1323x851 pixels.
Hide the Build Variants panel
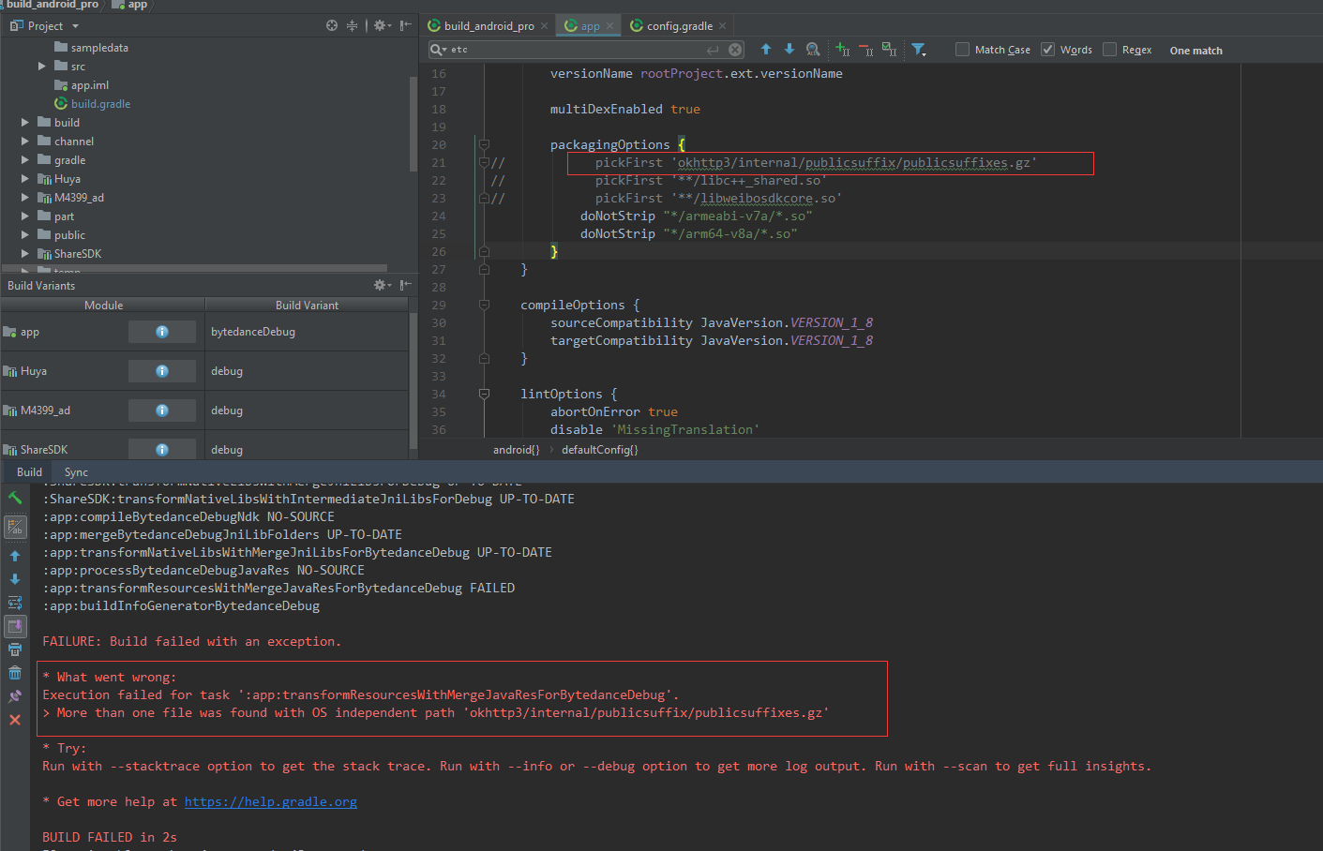pyautogui.click(x=406, y=285)
